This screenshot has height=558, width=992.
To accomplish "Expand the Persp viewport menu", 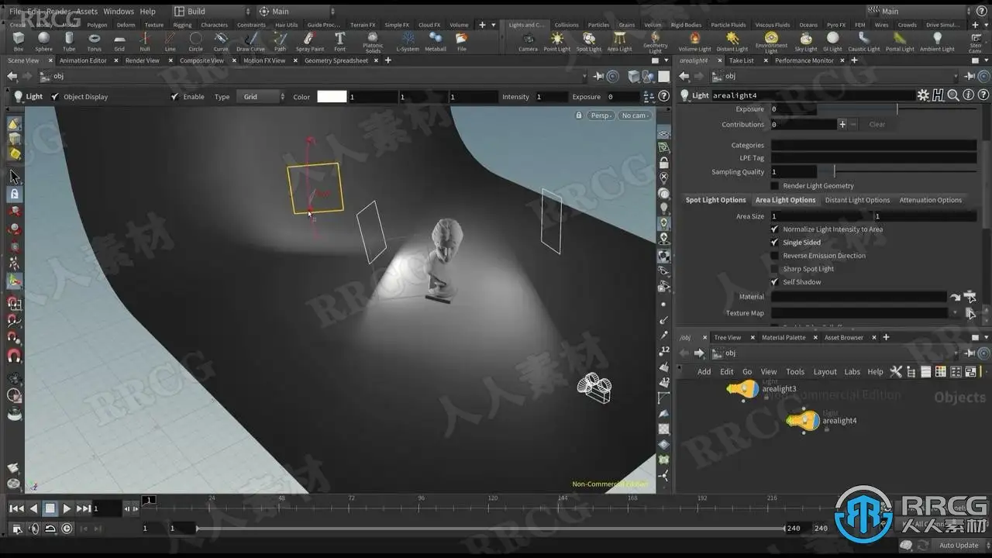I will coord(601,115).
